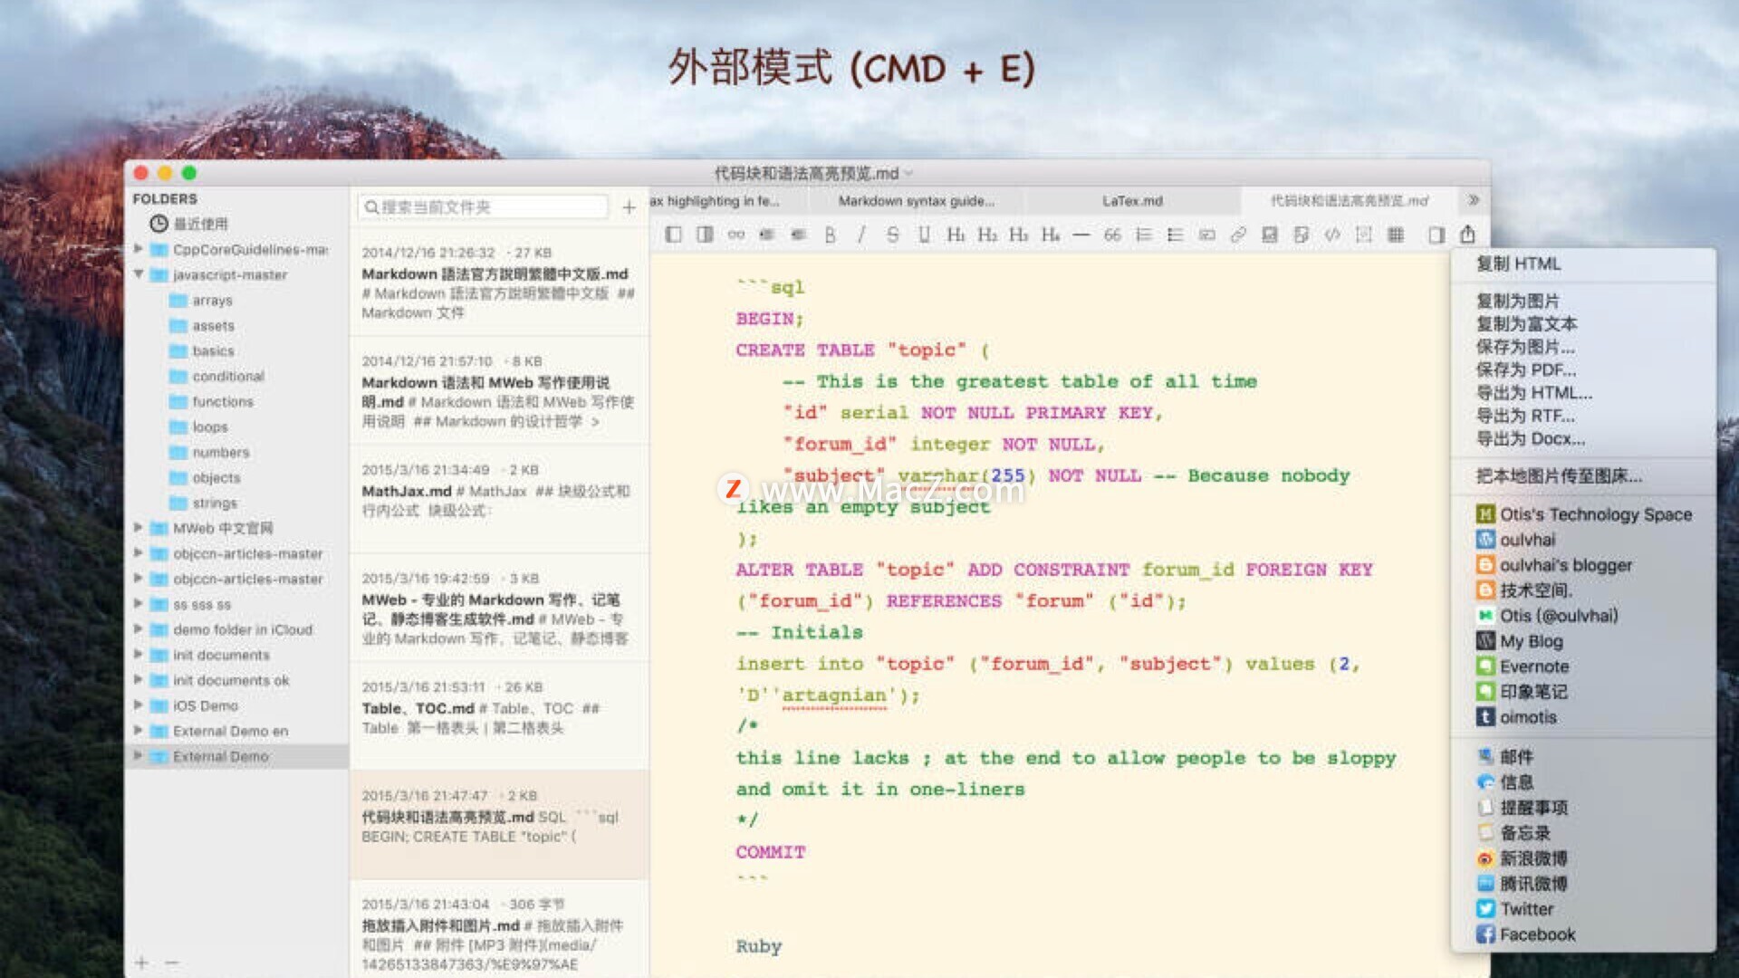The height and width of the screenshot is (978, 1739).
Task: Insert bulleted list
Action: pyautogui.click(x=1176, y=235)
